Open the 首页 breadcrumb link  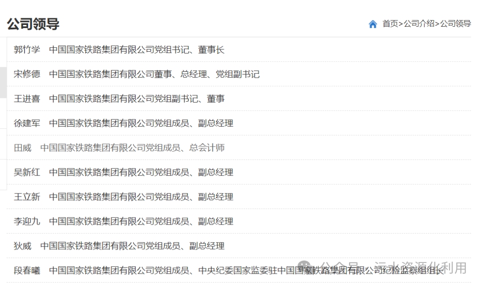(x=390, y=24)
